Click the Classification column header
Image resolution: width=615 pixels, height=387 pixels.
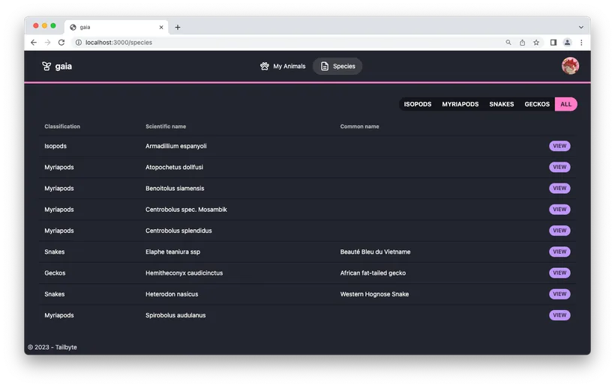[x=62, y=127]
